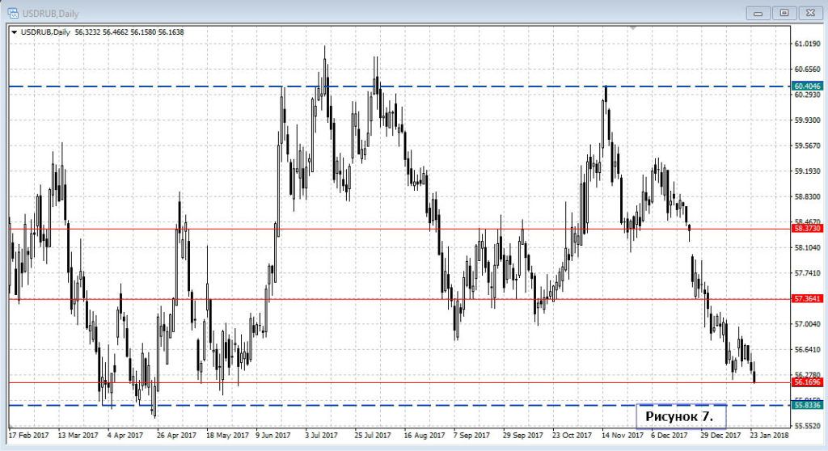Click the 56.1696 red level tag
This screenshot has width=828, height=451.
coord(807,382)
